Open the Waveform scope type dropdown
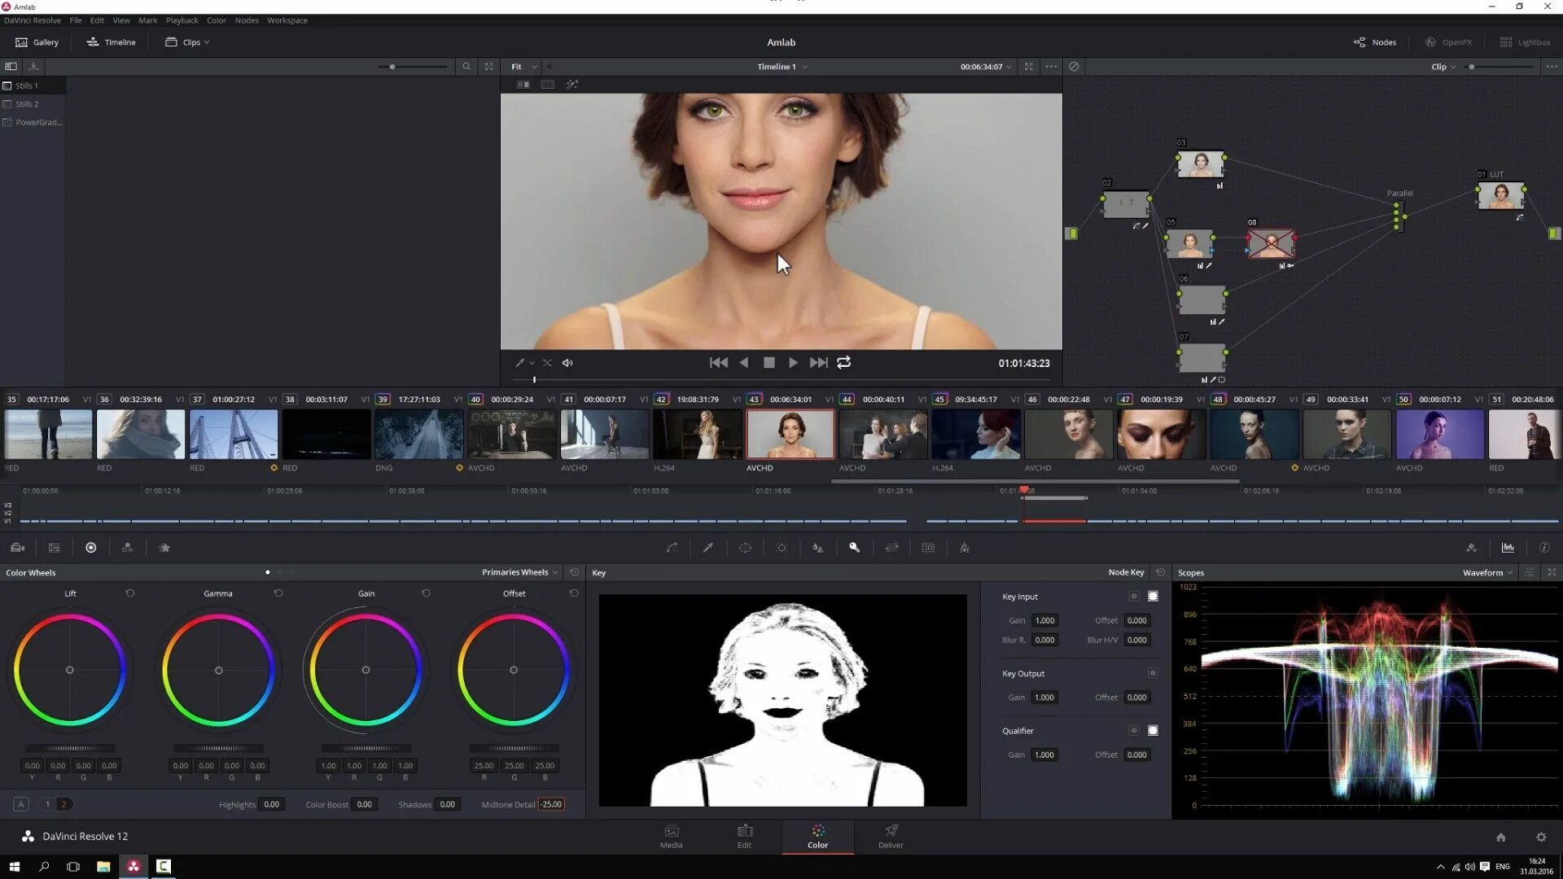Screen dimensions: 1563x879 [1486, 572]
